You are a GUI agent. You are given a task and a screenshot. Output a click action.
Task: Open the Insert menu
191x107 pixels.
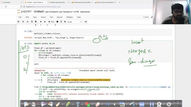tap(43, 17)
